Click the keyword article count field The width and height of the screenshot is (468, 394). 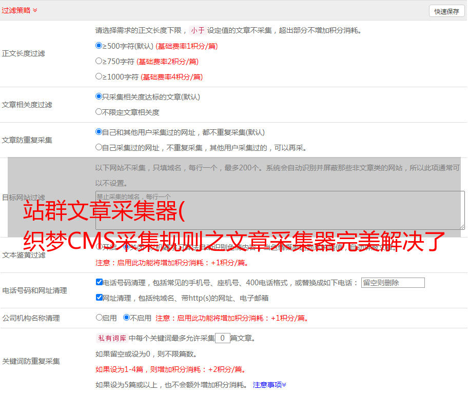point(222,338)
